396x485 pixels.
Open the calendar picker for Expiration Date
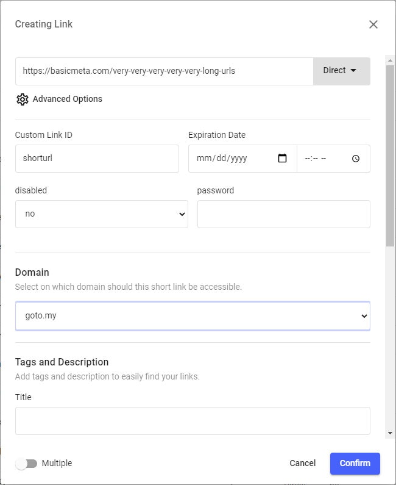click(282, 159)
